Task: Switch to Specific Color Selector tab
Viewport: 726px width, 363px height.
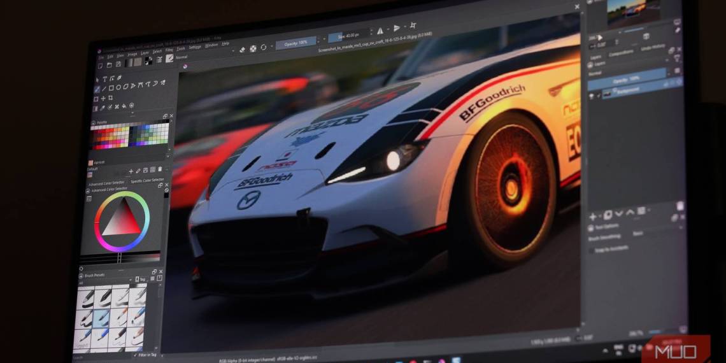Action: (147, 181)
